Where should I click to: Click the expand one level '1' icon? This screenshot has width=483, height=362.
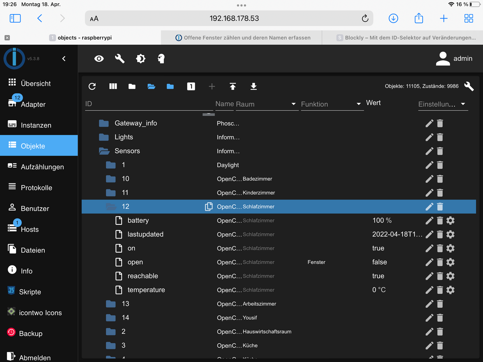(x=191, y=86)
